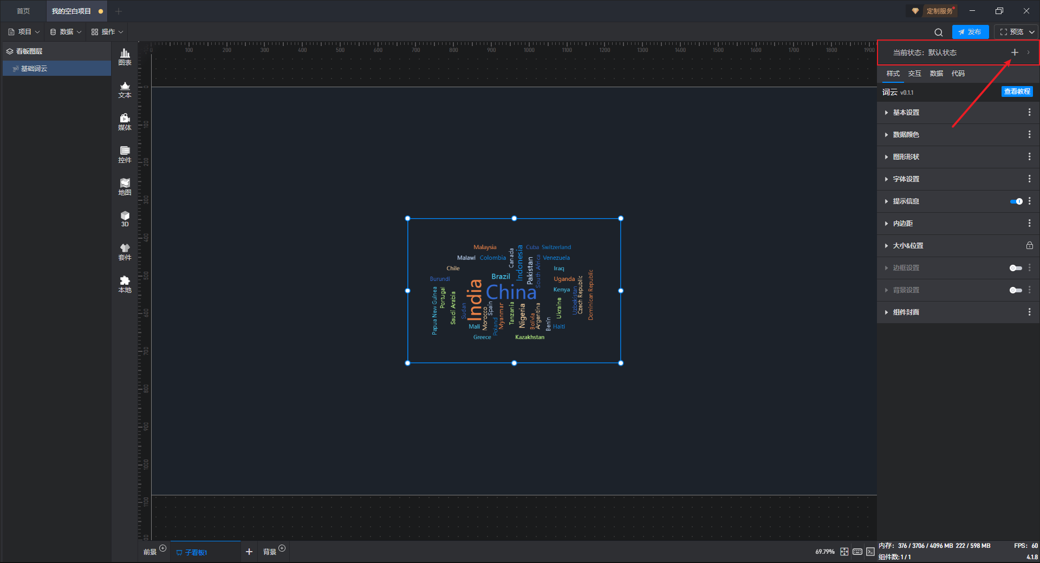This screenshot has width=1040, height=563.
Task: Select the 基础词云 layer item
Action: point(34,69)
